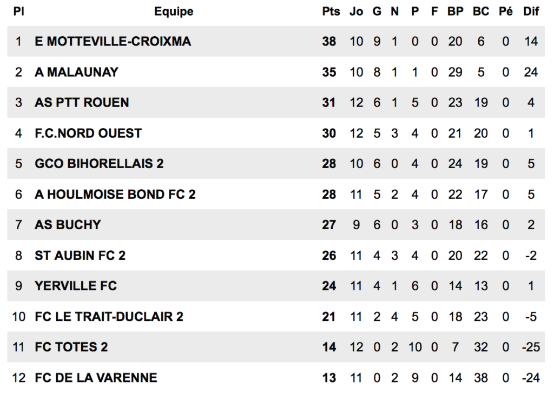Open GCO BIHORELLAIS 2 team entry
554x394 pixels.
99,163
